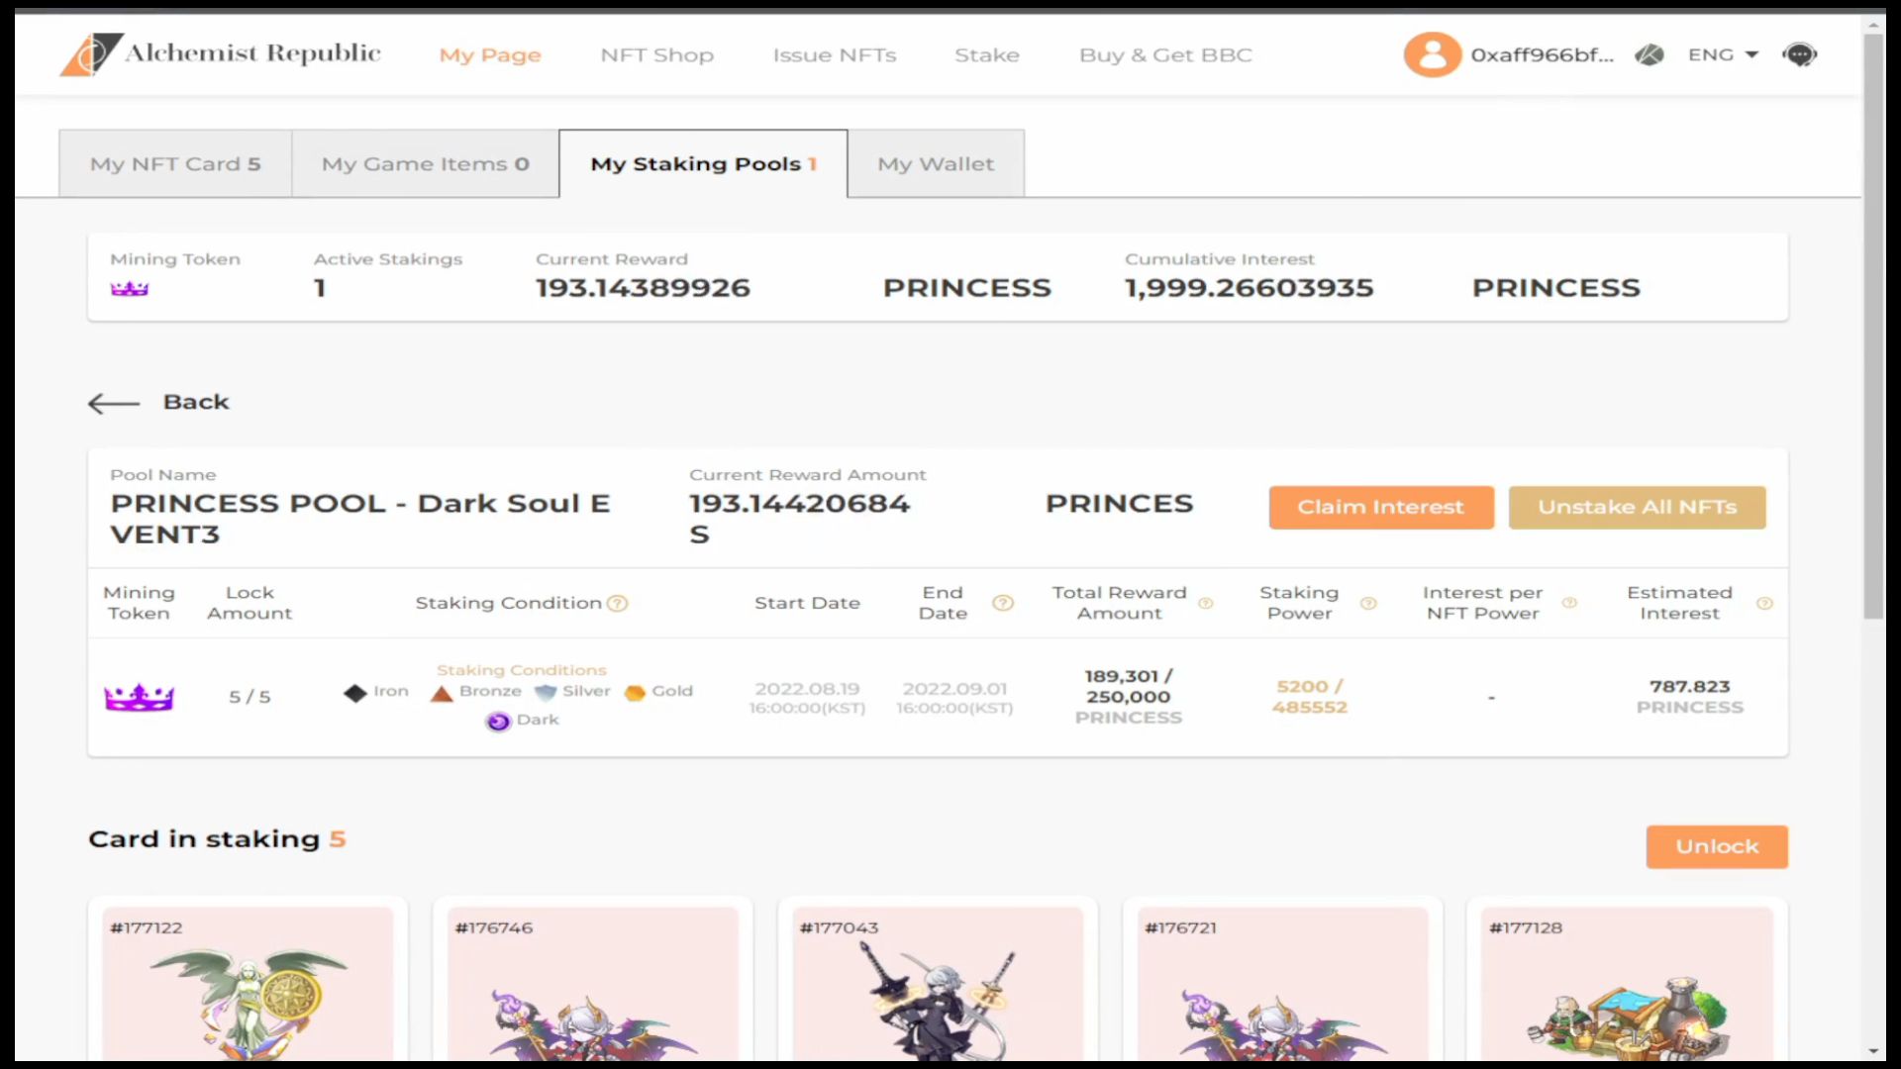Show Estimated Interest help icon

(1764, 603)
